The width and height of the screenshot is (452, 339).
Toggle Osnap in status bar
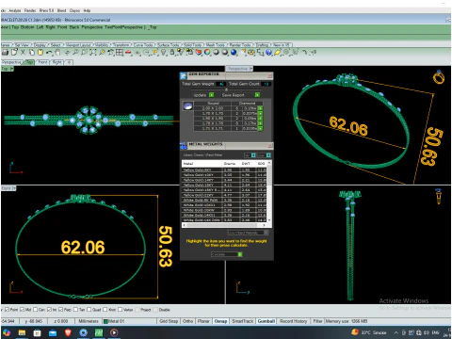tap(220, 321)
